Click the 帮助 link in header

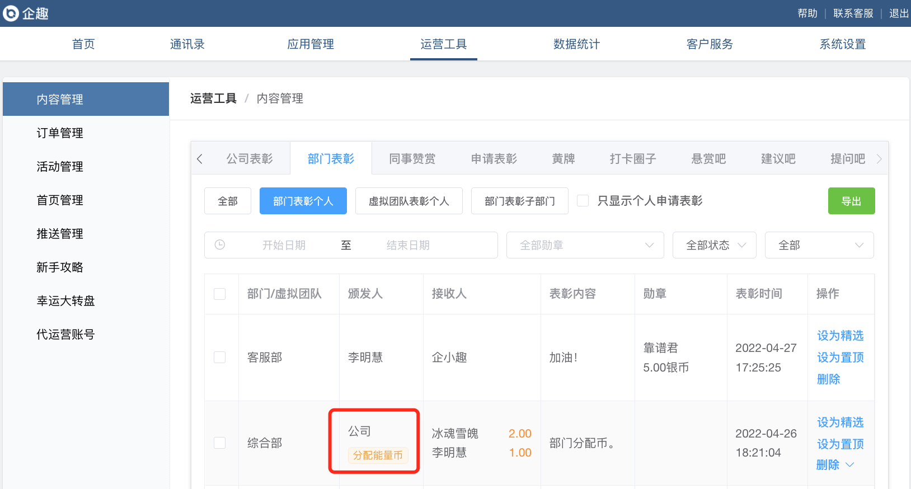tap(807, 13)
